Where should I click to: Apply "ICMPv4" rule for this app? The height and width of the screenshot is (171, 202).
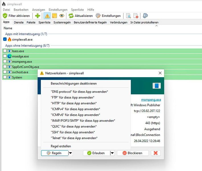tap(86, 109)
